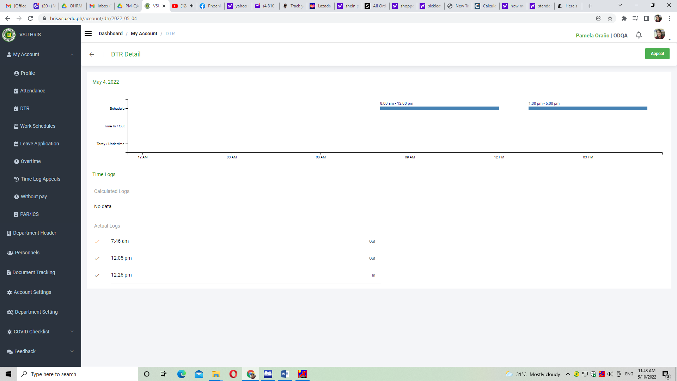This screenshot has height=381, width=677.
Task: Toggle the hamburger sidebar menu icon
Action: tap(88, 34)
